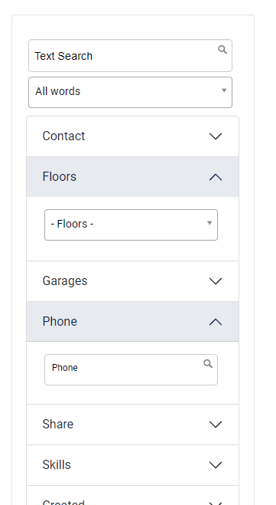Focus the Phone input field
The width and height of the screenshot is (276, 505).
tap(131, 369)
